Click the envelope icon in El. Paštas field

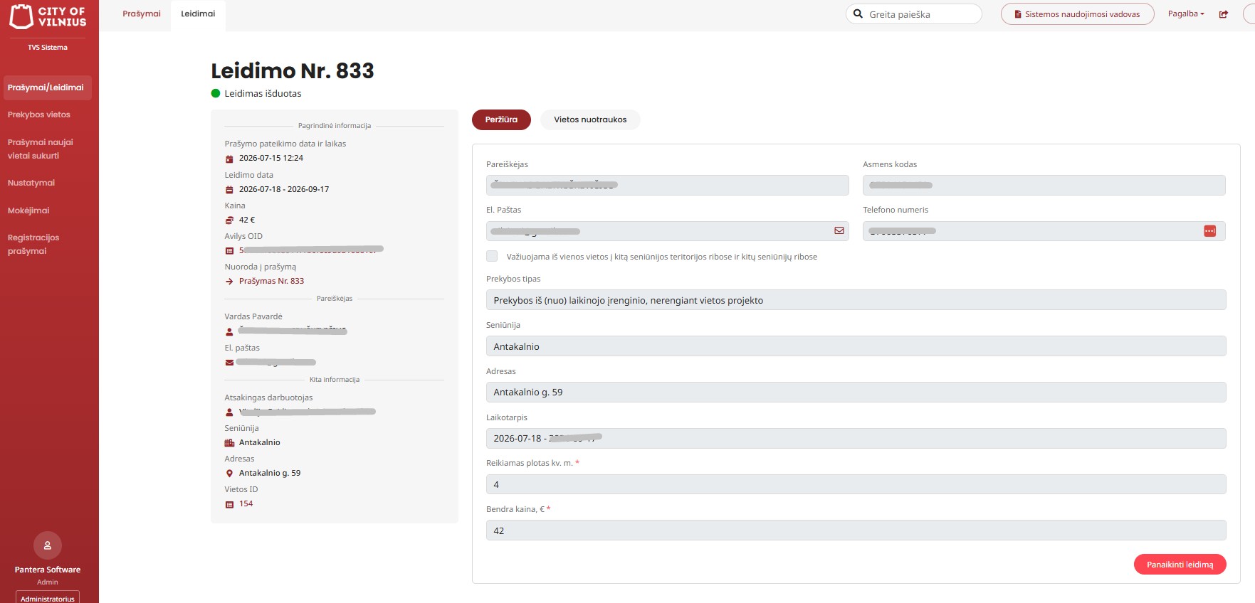pyautogui.click(x=839, y=230)
